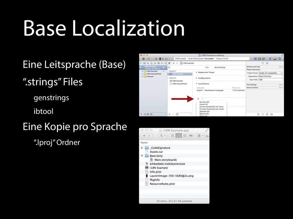Select the Assistant editor button
The height and width of the screenshot is (219, 293).
tap(260, 59)
